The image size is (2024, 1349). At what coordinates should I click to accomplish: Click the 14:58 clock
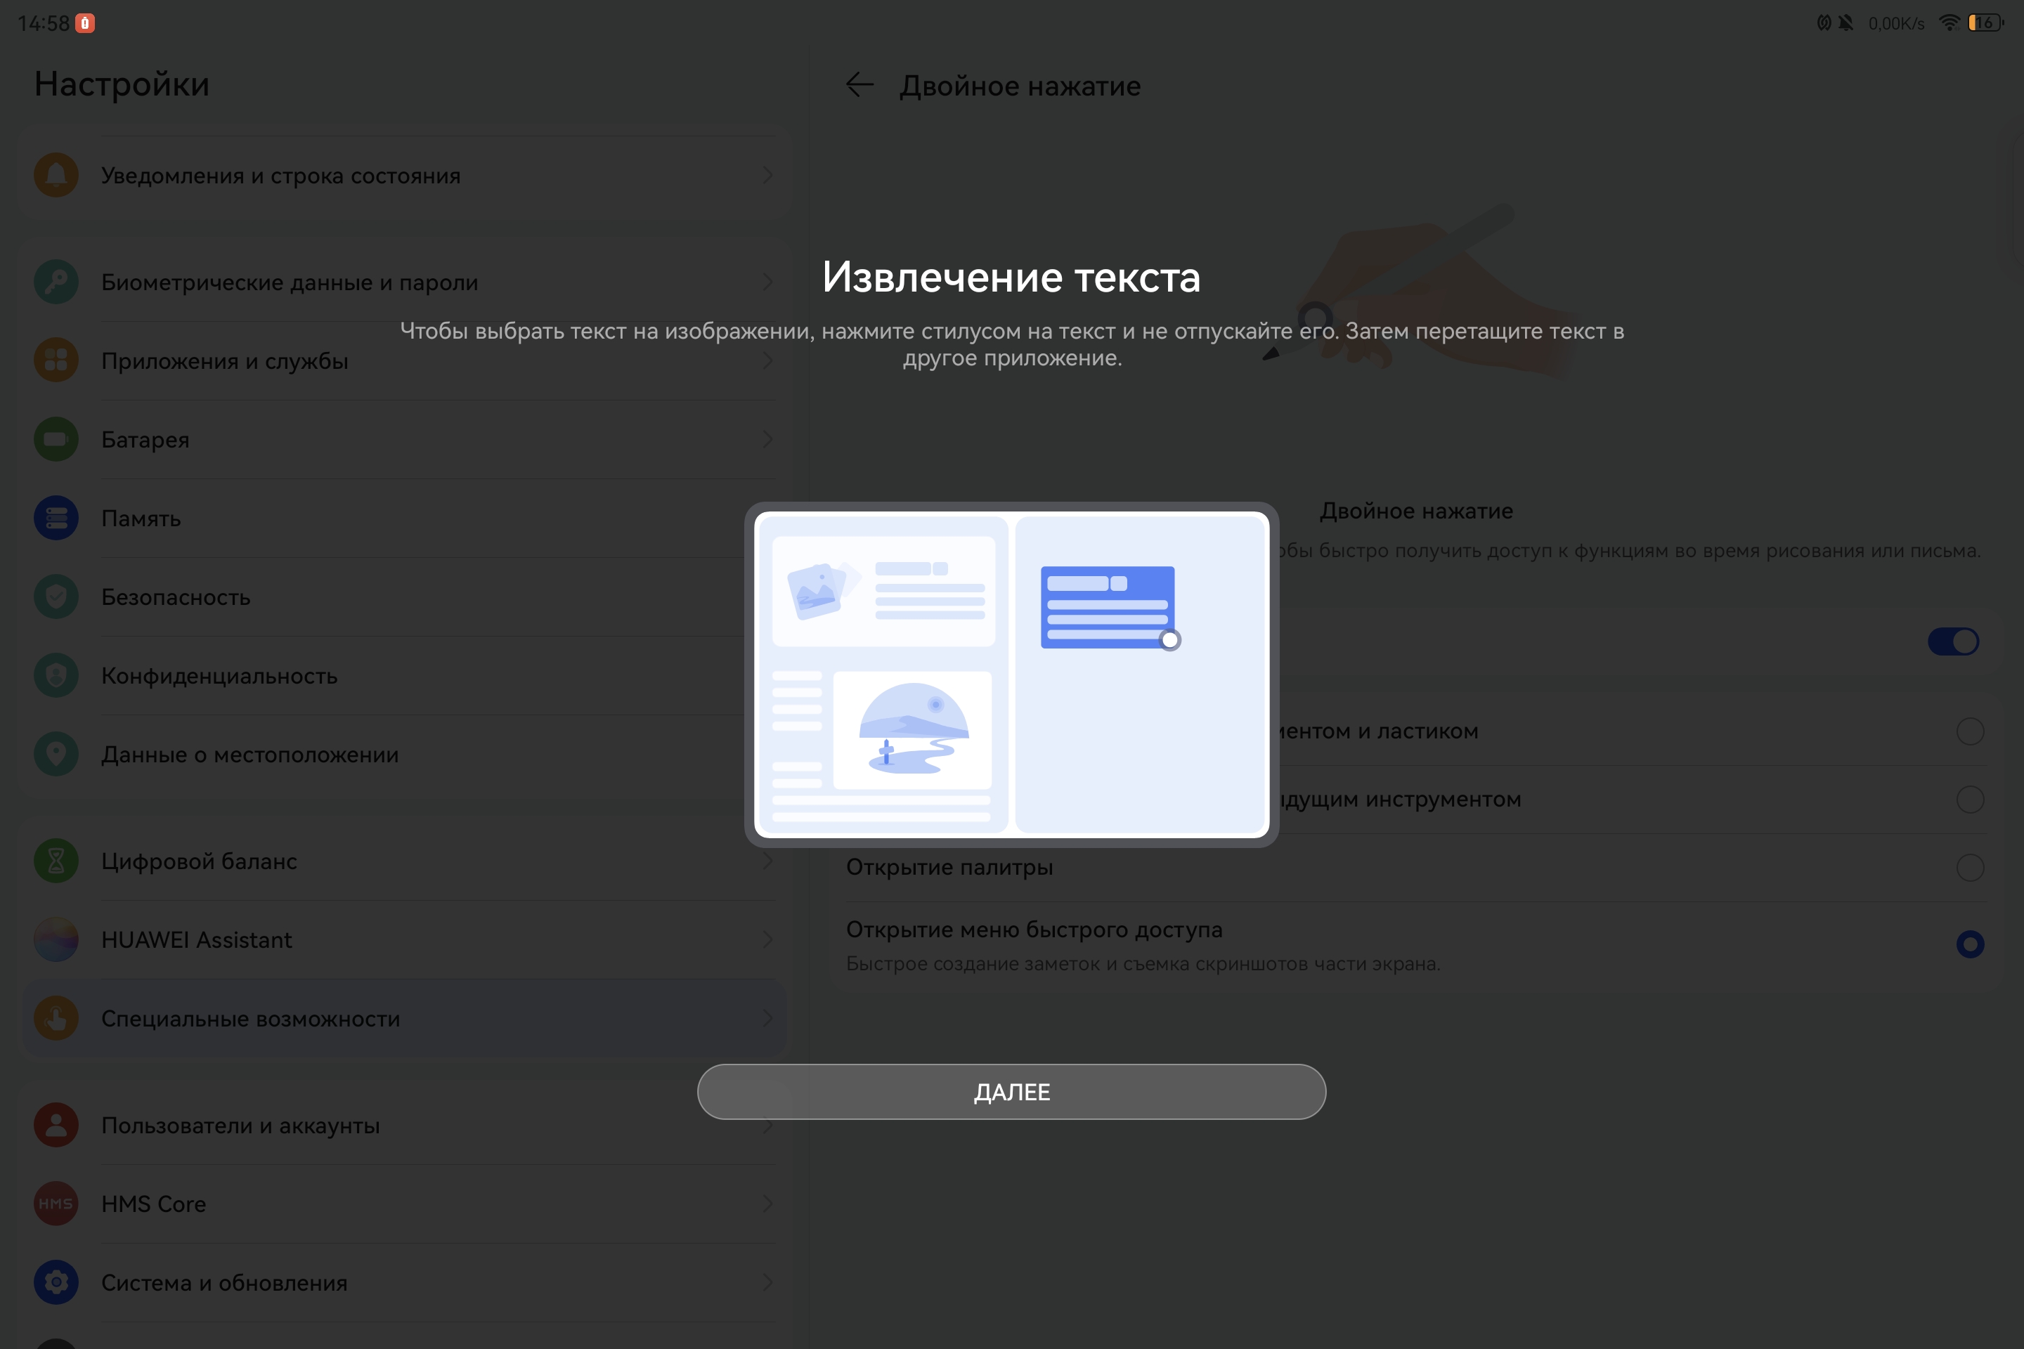43,23
